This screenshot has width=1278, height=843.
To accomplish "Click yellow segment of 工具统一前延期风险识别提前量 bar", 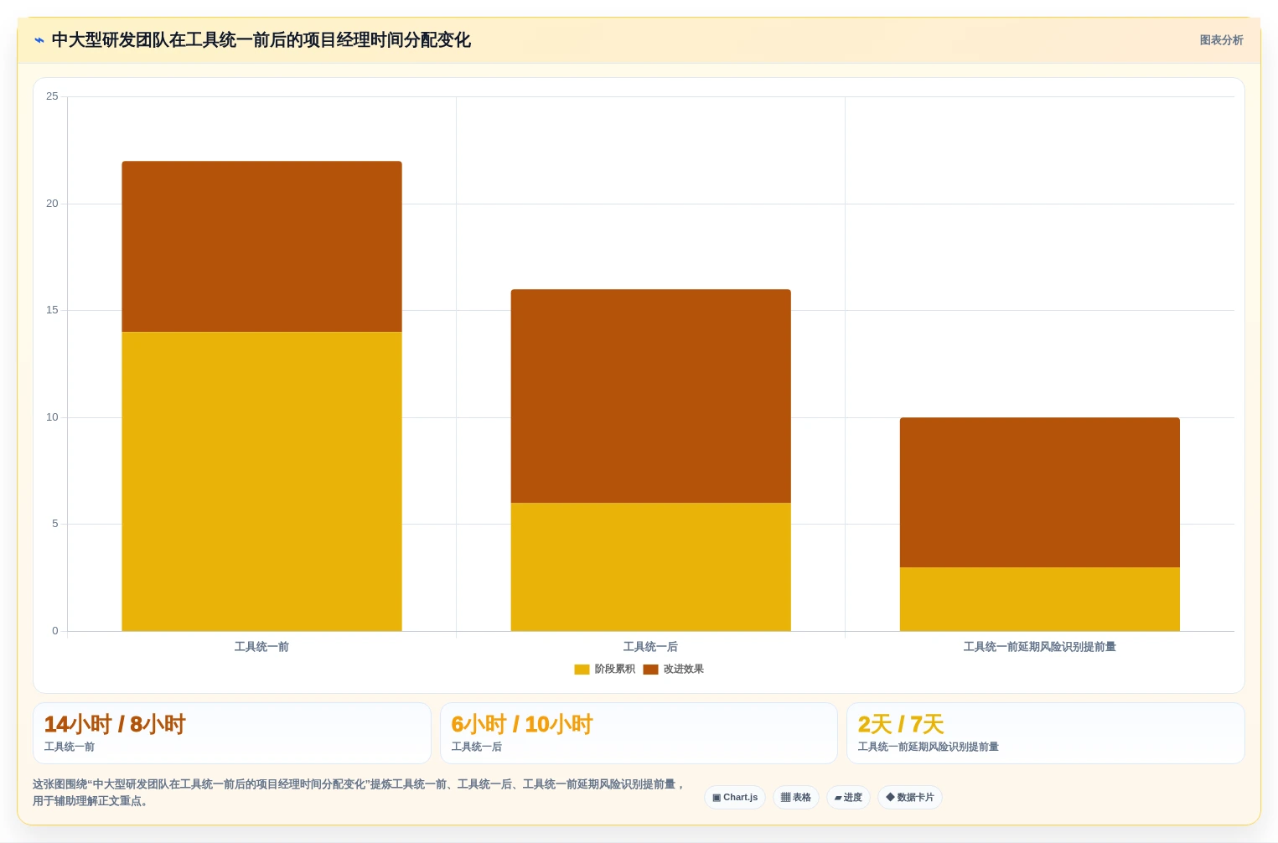I will coord(1039,599).
